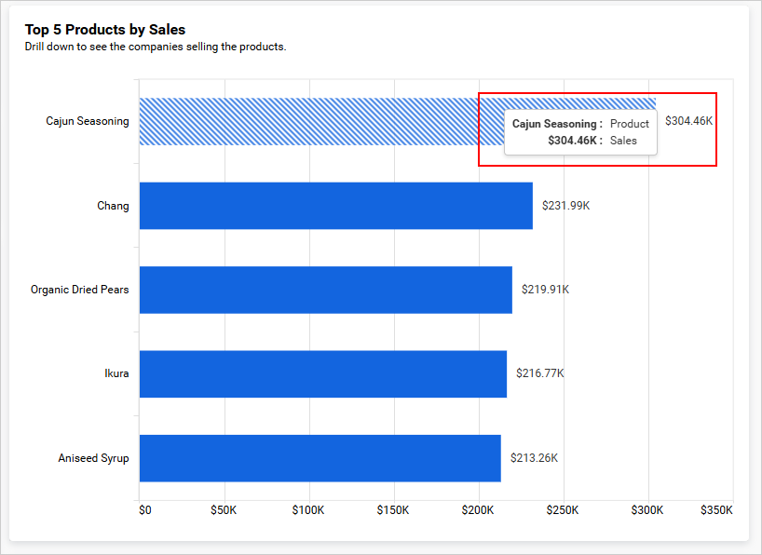Select the Organic Dried Pears axis label
Image resolution: width=762 pixels, height=555 pixels.
tap(80, 290)
